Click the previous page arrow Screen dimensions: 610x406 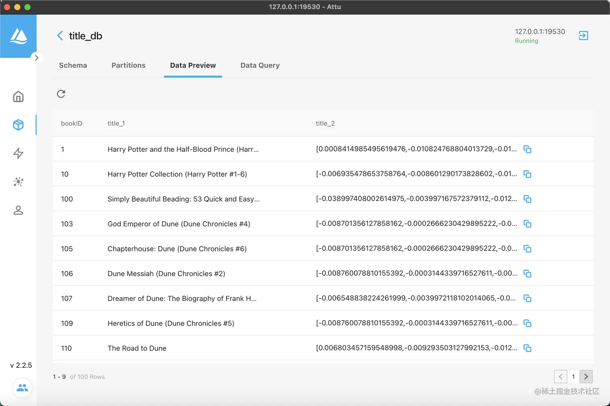click(x=560, y=377)
